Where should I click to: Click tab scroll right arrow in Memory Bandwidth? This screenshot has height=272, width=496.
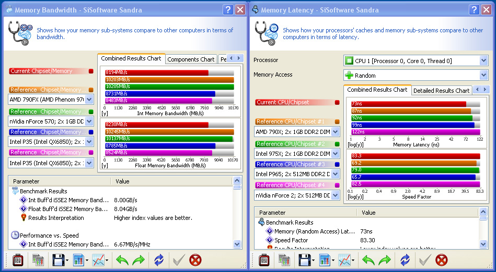239,58
